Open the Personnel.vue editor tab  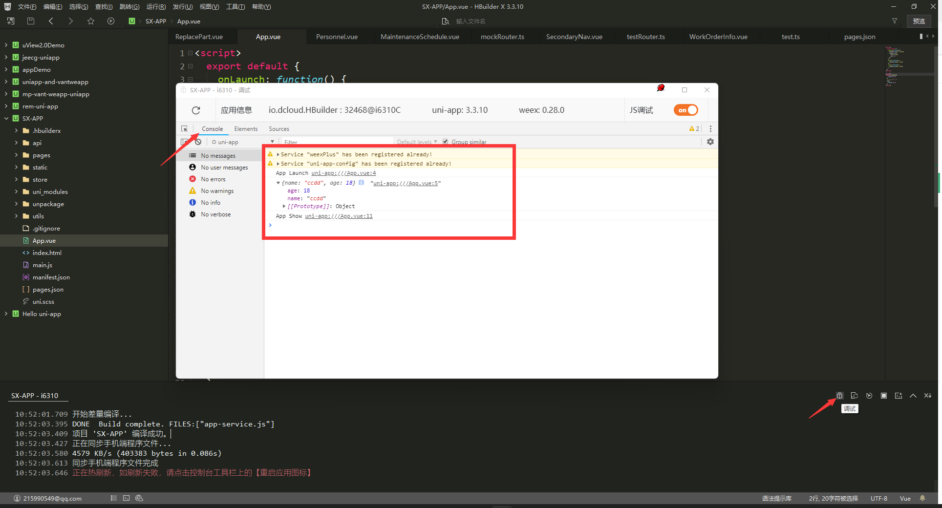click(x=337, y=37)
